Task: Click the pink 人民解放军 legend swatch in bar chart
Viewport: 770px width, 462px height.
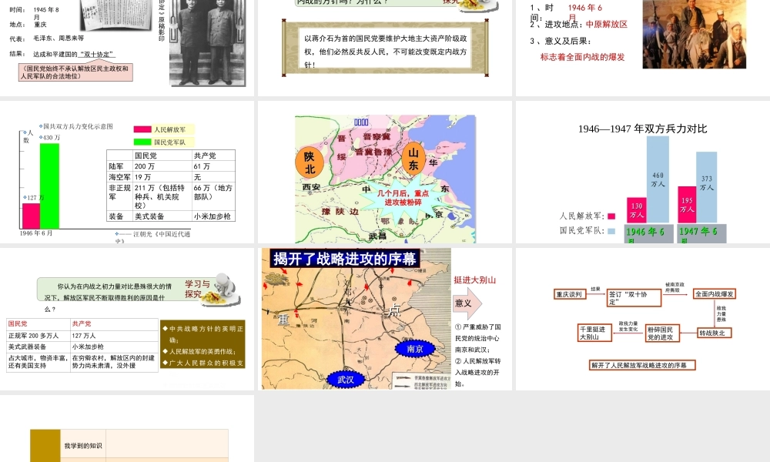Action: [x=142, y=129]
